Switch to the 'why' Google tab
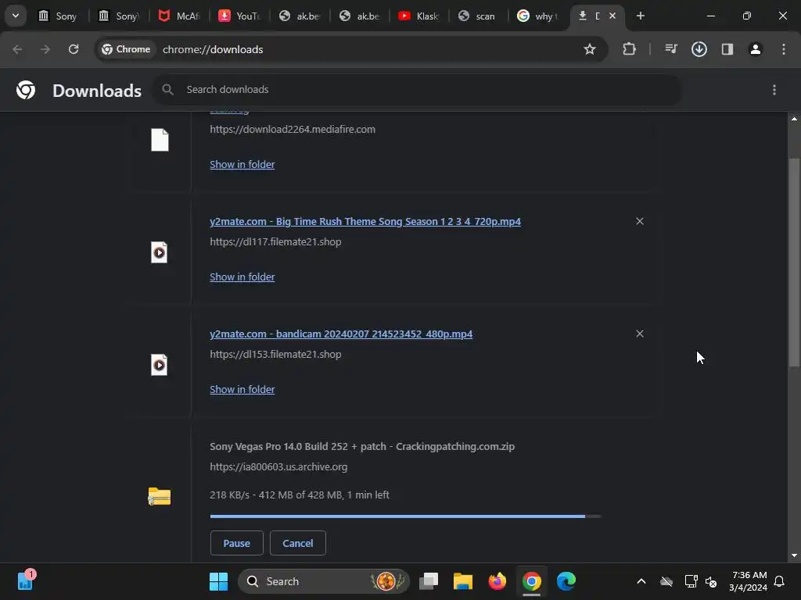 538,16
